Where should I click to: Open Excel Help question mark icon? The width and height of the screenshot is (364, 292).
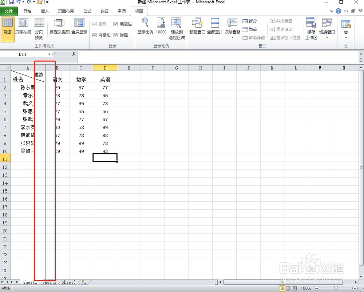pyautogui.click(x=339, y=11)
